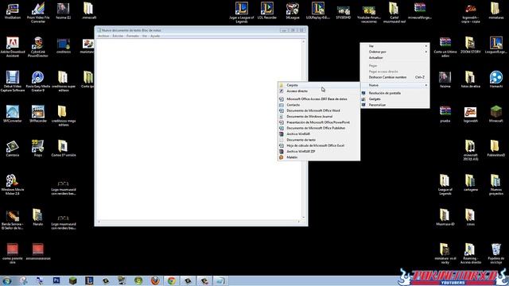
Task: Create a new Documento de texto
Action: point(319,140)
